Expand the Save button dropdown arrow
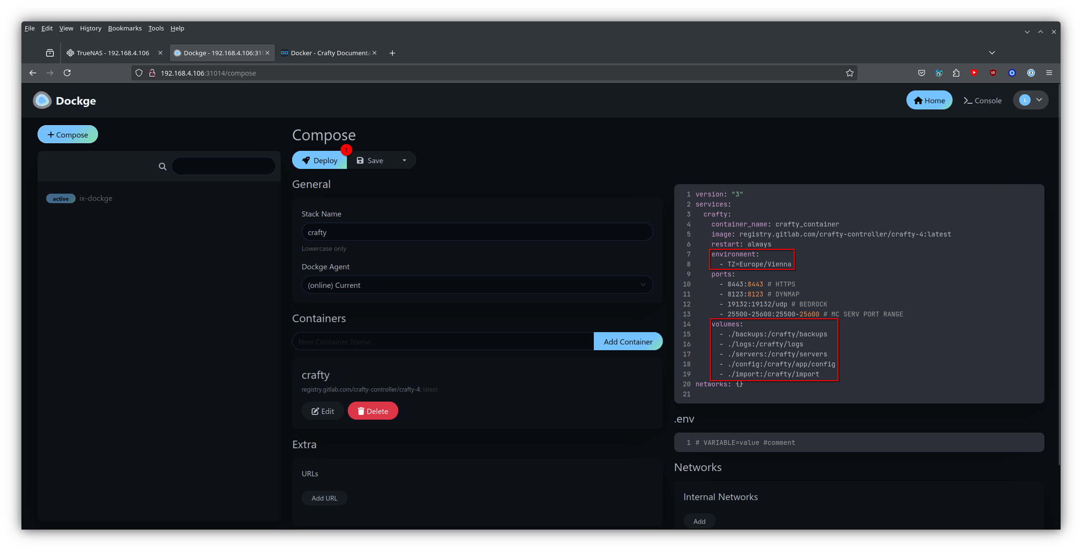 (x=404, y=160)
